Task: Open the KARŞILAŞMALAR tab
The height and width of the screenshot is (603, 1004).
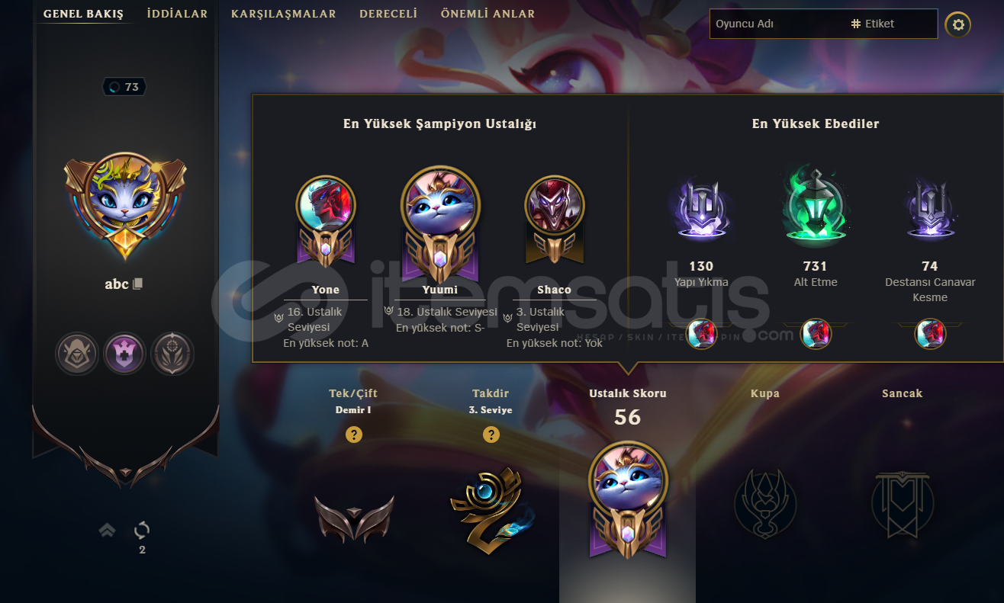Action: pyautogui.click(x=284, y=14)
